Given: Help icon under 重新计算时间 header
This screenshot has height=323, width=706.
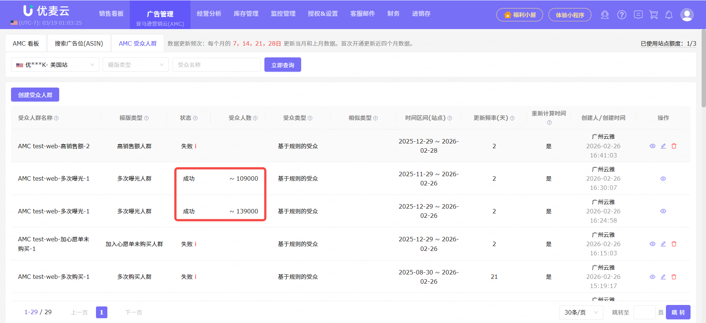Looking at the screenshot, I should coord(549,123).
